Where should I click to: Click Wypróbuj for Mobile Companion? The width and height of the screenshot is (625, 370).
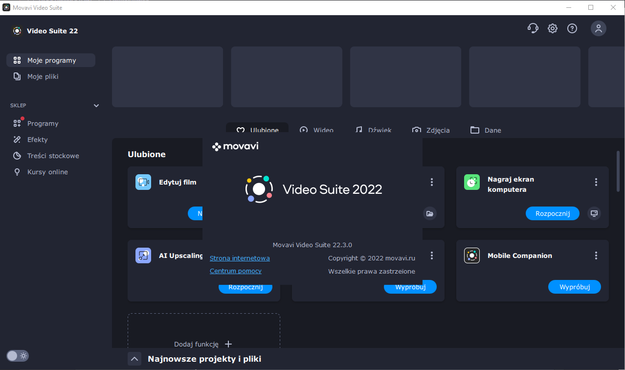click(x=575, y=287)
